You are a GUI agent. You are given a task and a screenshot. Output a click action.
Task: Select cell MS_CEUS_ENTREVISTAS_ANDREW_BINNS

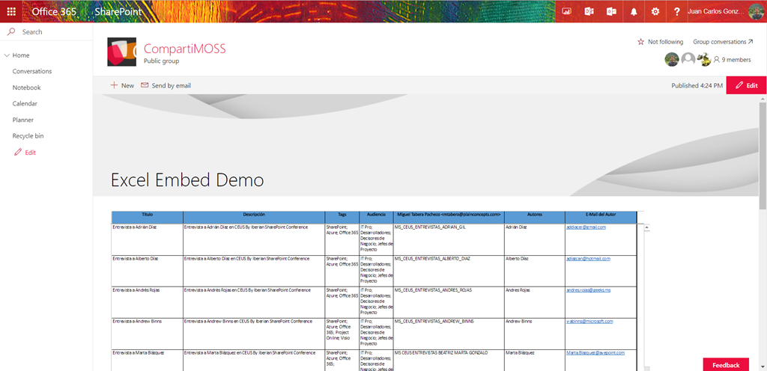(449, 334)
